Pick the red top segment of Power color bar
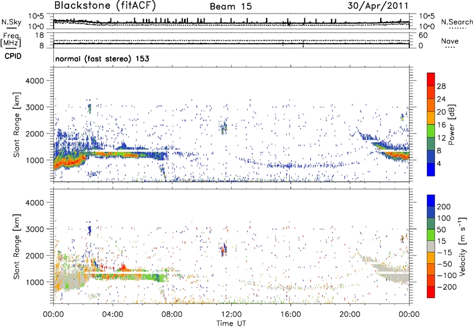This screenshot has width=473, height=327. (431, 80)
